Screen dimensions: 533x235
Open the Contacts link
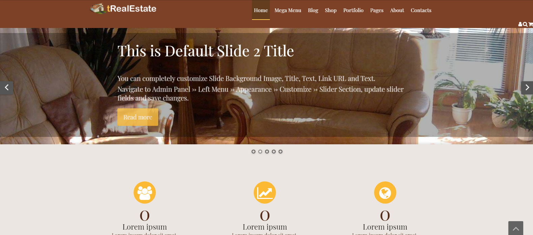point(421,10)
